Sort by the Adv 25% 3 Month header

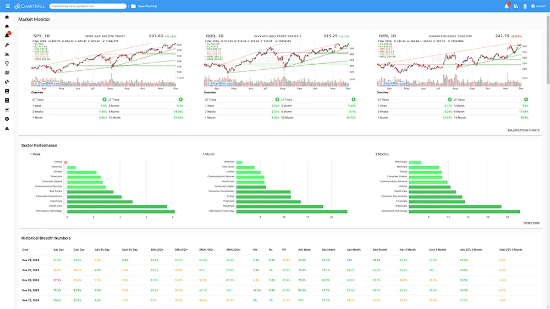click(471, 250)
